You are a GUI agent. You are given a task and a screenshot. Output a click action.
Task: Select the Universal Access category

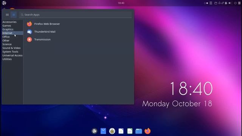12,56
